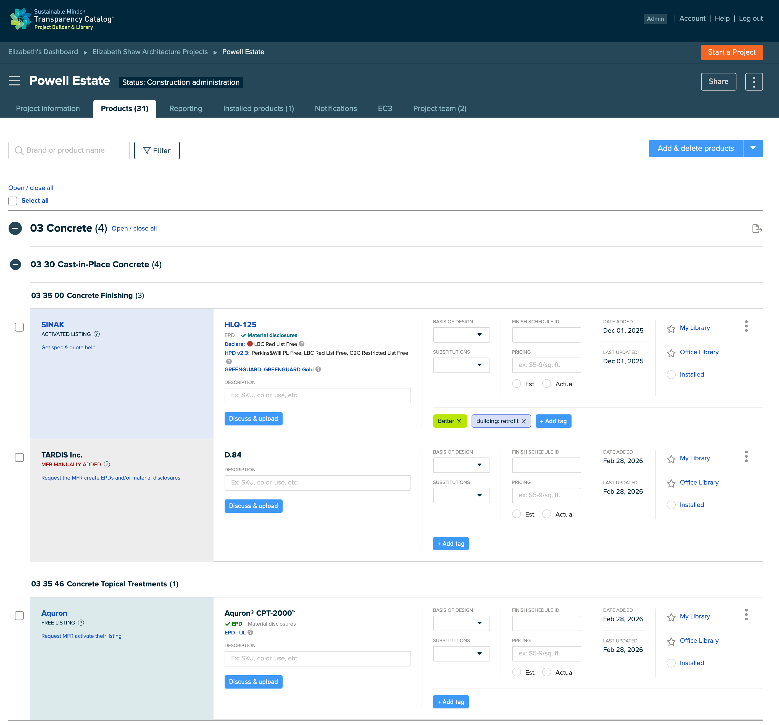Click the Sustainable Minds pinwheel logo
This screenshot has width=779, height=725.
pos(20,19)
